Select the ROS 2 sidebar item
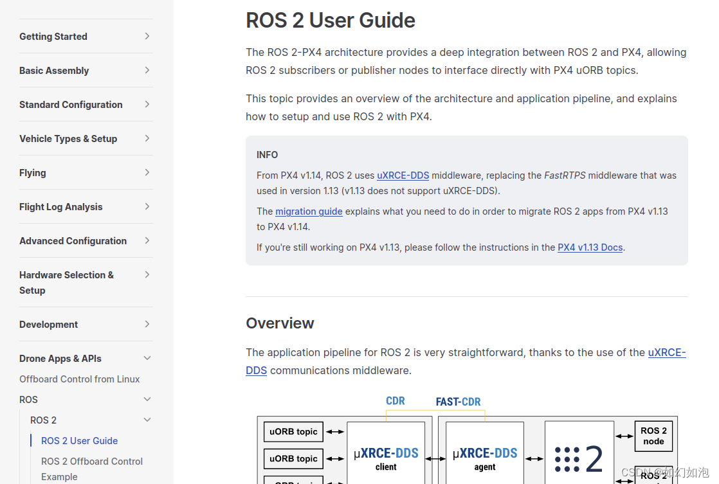 (43, 420)
